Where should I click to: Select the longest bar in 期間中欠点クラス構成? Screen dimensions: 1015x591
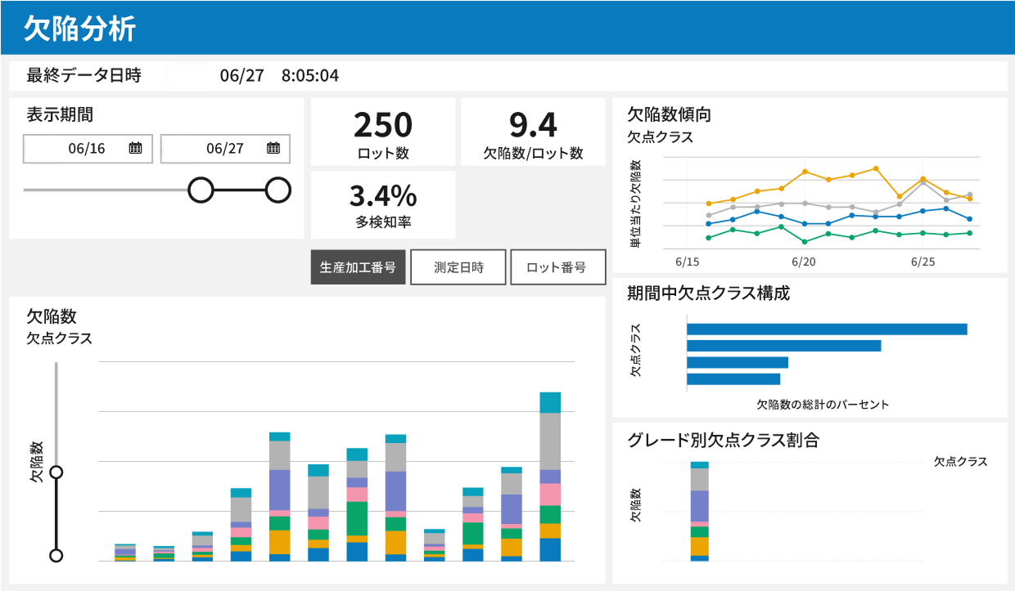coord(827,329)
